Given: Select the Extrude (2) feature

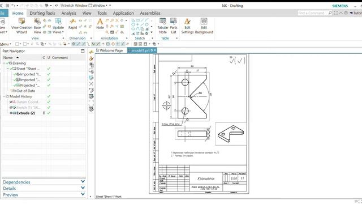Looking at the screenshot, I should [x=26, y=113].
